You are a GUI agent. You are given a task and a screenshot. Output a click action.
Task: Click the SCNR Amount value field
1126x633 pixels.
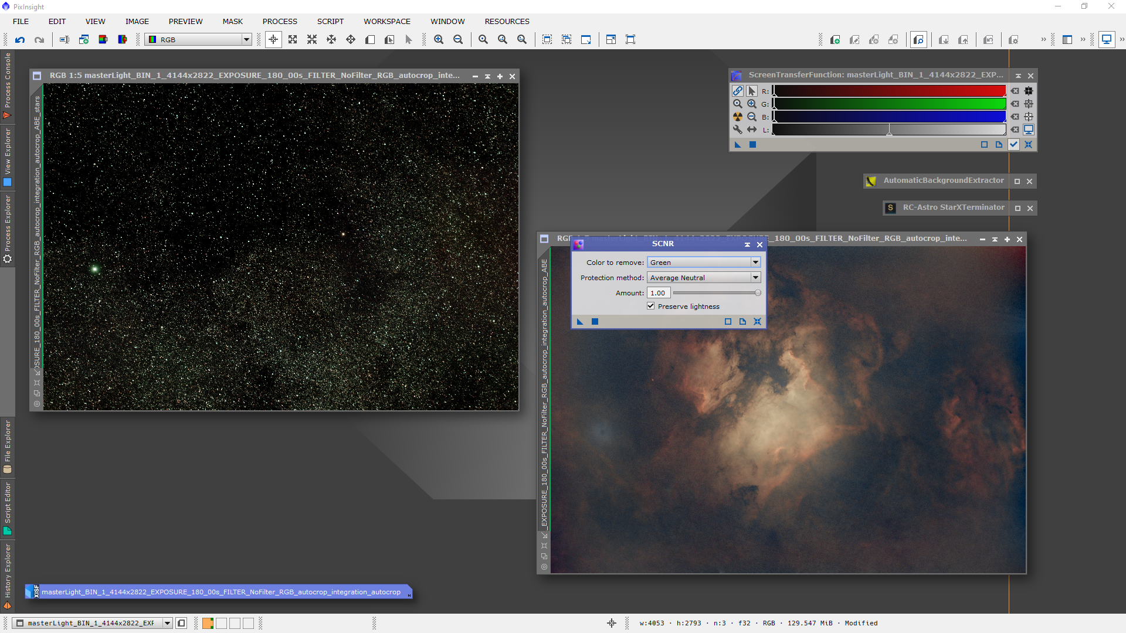658,292
